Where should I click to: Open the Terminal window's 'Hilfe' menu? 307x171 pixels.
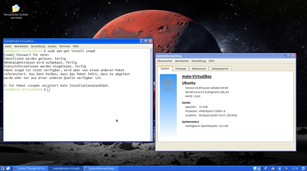(x=76, y=46)
